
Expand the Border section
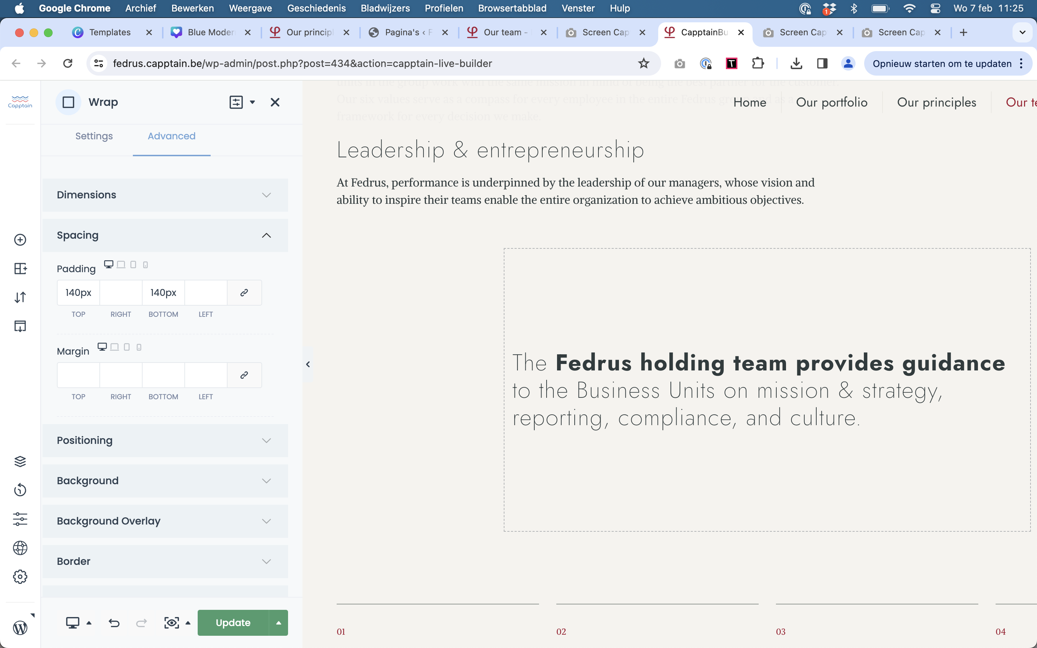165,562
